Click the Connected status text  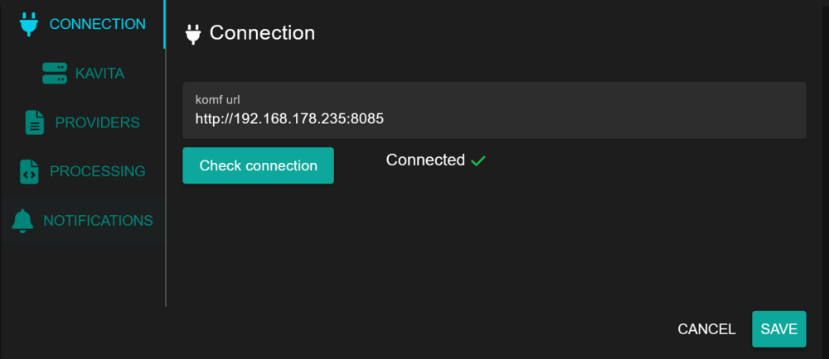425,160
